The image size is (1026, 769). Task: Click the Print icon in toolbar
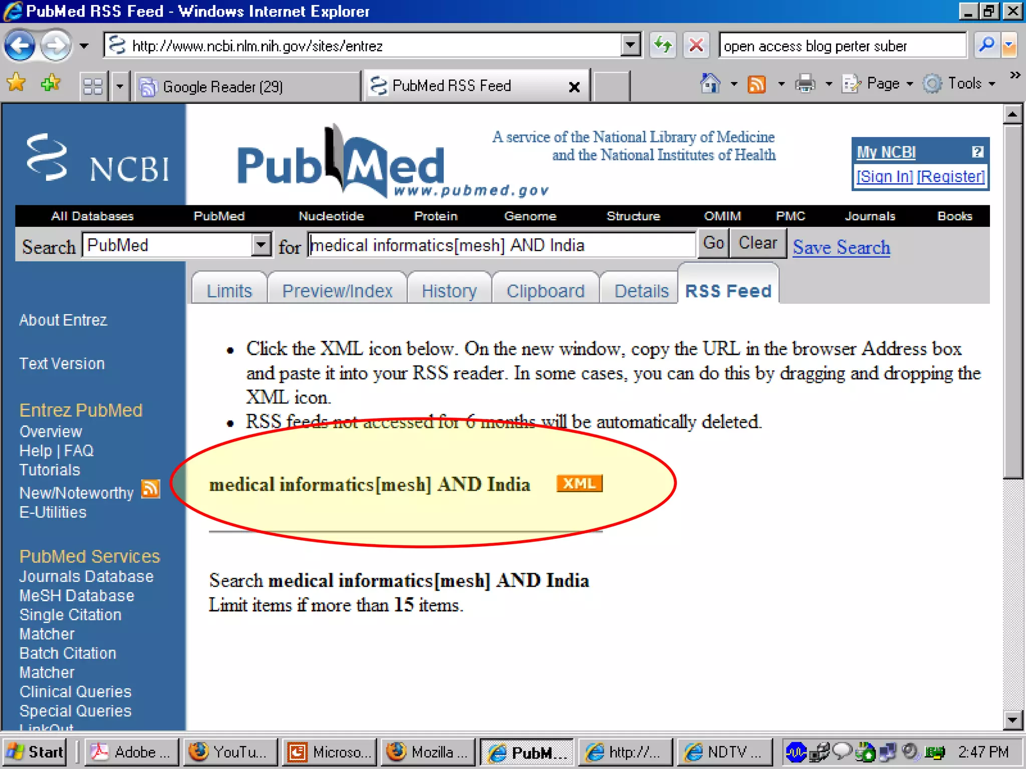[805, 84]
